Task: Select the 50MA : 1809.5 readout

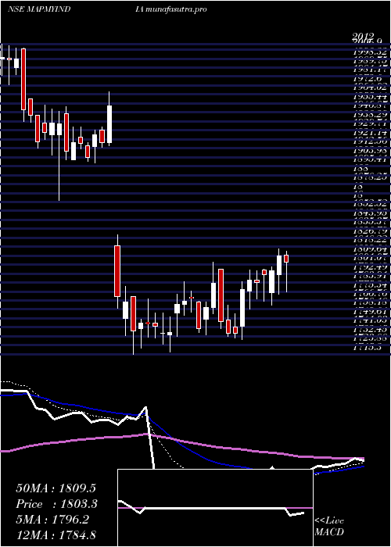Action: coord(56,488)
